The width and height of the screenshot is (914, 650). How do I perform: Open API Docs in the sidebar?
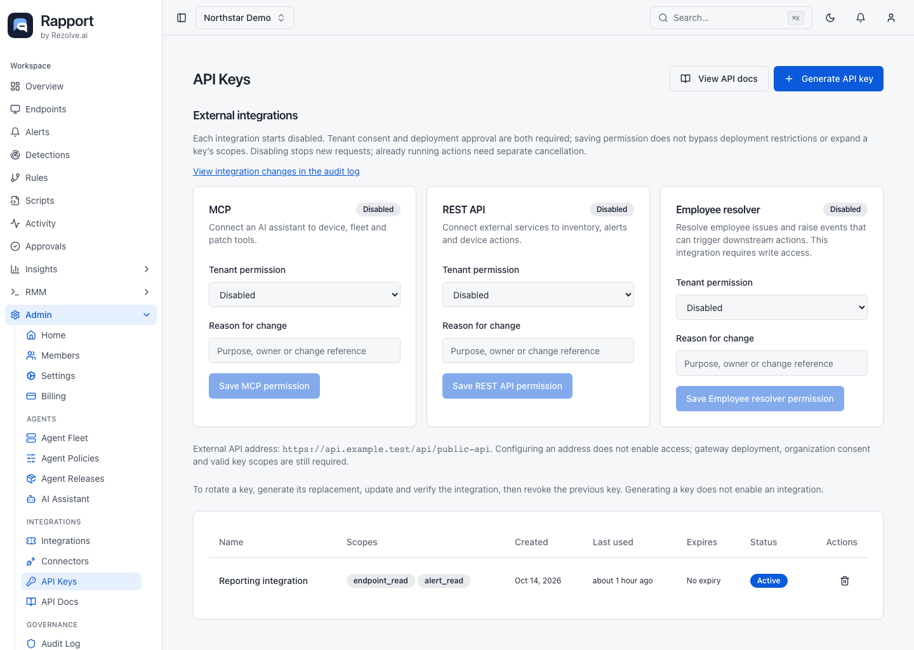coord(81,602)
